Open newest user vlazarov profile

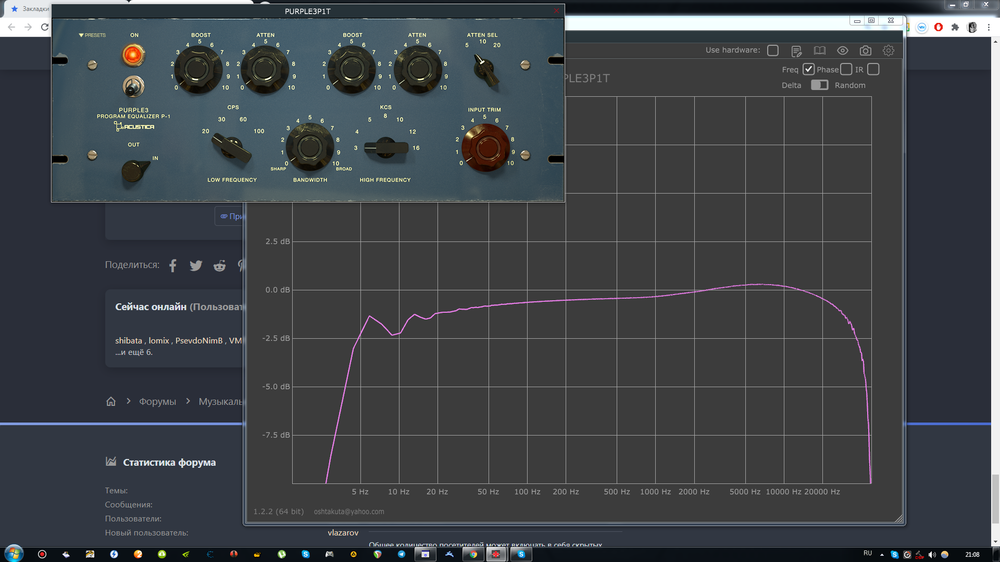pos(343,532)
